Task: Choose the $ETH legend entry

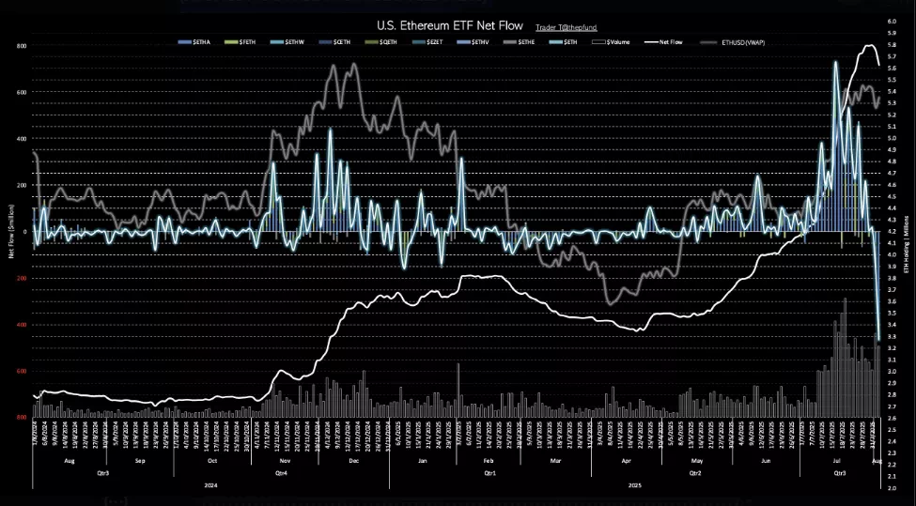Action: pos(563,42)
